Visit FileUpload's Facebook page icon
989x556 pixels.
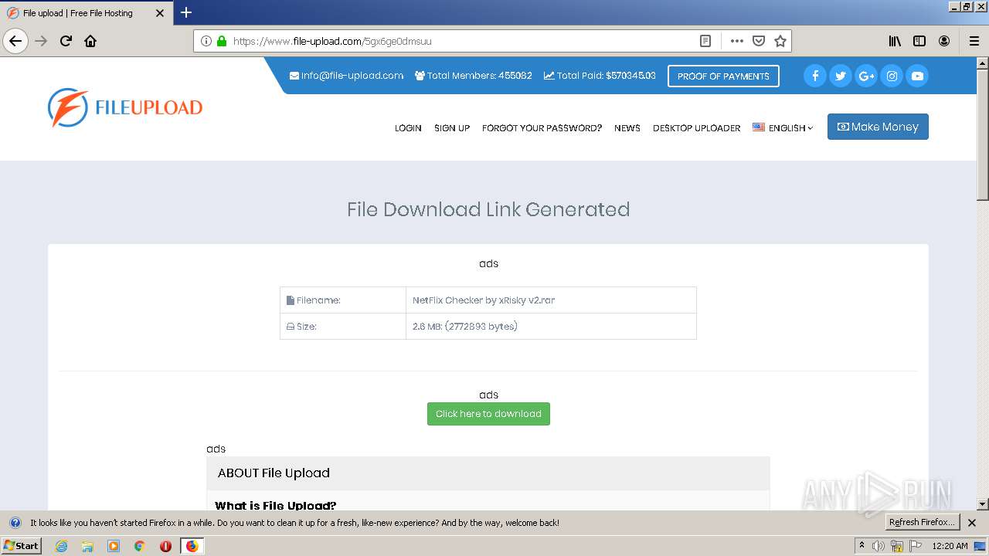(x=815, y=76)
